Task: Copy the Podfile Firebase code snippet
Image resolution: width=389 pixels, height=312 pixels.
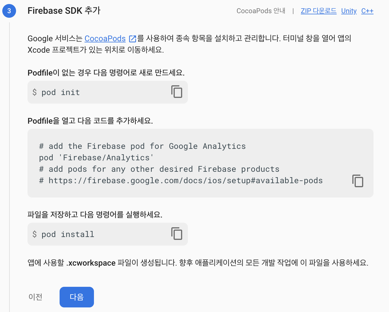Action: point(357,181)
